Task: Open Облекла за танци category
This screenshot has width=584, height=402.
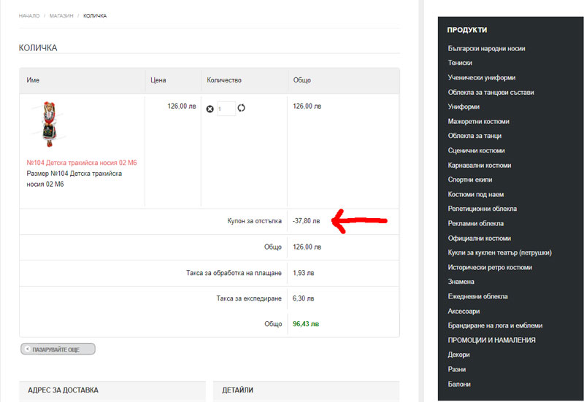Action: pyautogui.click(x=474, y=136)
